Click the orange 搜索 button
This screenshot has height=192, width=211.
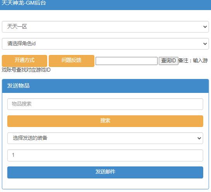tap(105, 121)
